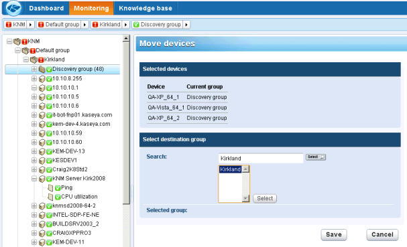Open the KNM breadcrumb arrow menu
Viewport: 407px width, 247px height.
(x=30, y=25)
